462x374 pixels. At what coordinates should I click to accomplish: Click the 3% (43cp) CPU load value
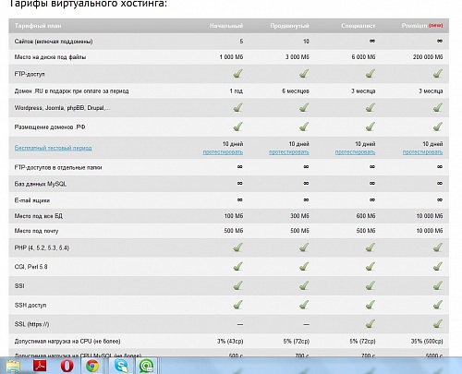pos(230,341)
